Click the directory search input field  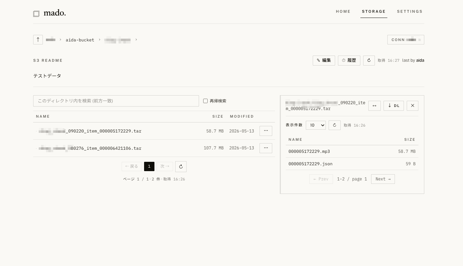(116, 101)
